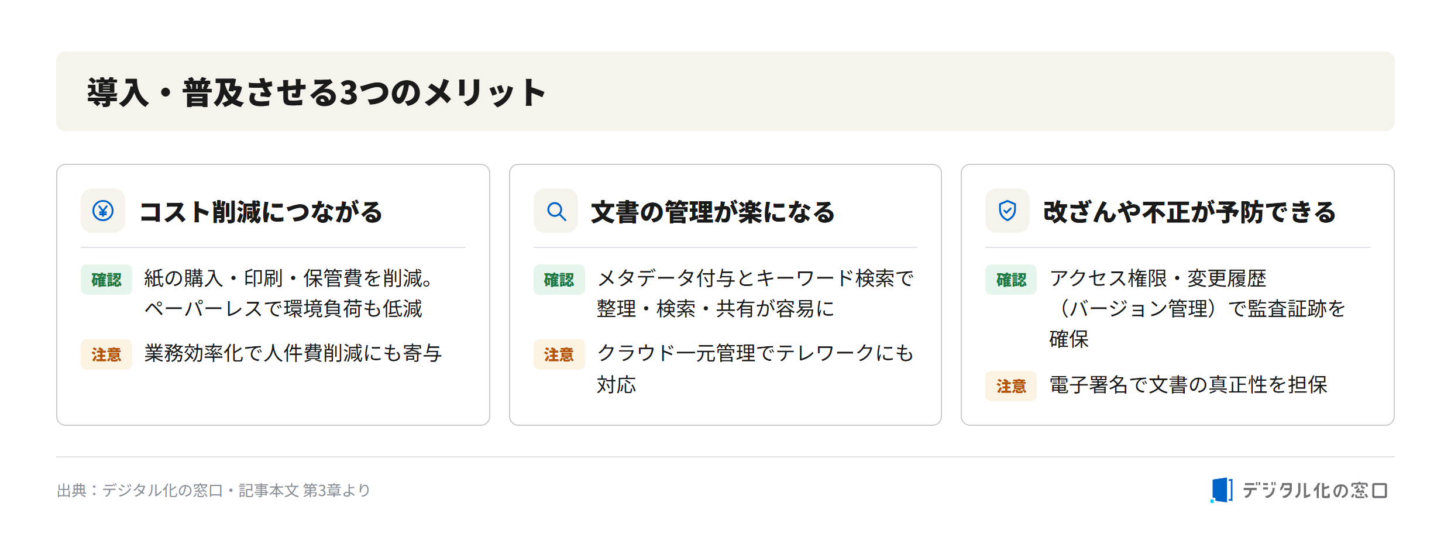Viewport: 1451px width, 558px height.
Task: Click the デジタル化の窓口 logo text
Action: point(1315,490)
